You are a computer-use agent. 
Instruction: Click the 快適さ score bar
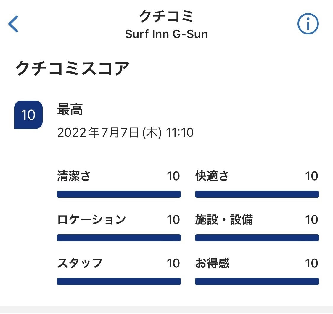(257, 194)
